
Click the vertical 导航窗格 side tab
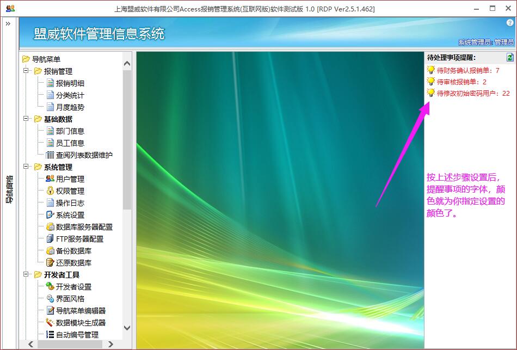10,189
